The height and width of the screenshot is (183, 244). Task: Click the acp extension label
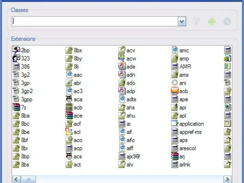coord(78,149)
